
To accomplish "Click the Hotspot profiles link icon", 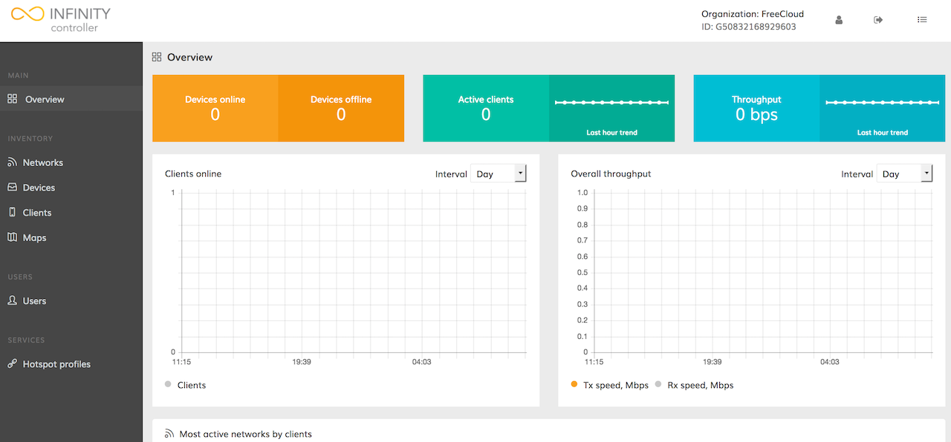I will [12, 364].
